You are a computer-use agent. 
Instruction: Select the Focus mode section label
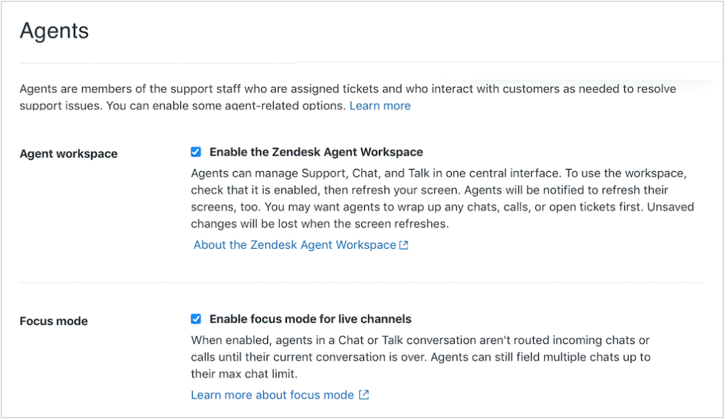(x=54, y=321)
